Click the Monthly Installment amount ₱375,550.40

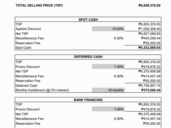(x=151, y=90)
